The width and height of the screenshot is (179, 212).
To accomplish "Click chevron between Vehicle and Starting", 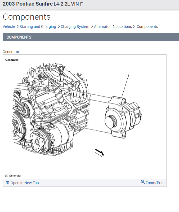I will [17, 27].
